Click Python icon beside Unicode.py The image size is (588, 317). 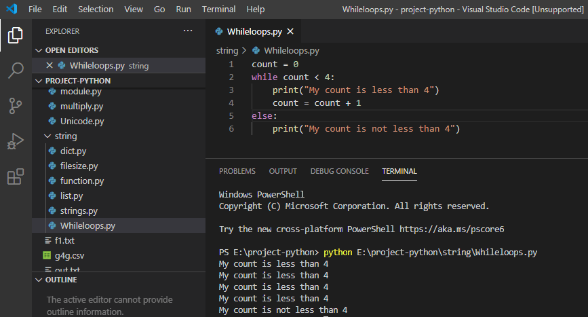tap(52, 122)
